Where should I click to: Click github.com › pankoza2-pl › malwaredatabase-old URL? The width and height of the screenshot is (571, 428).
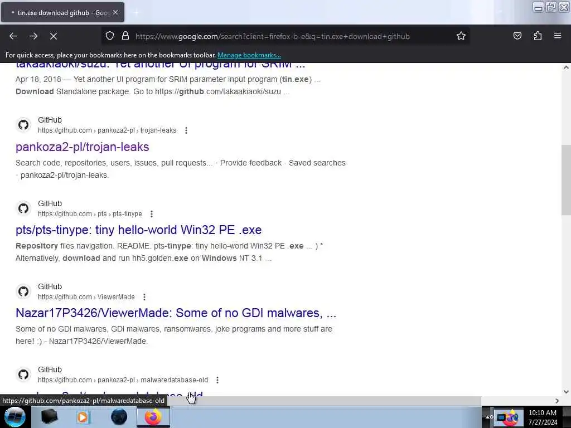point(123,380)
